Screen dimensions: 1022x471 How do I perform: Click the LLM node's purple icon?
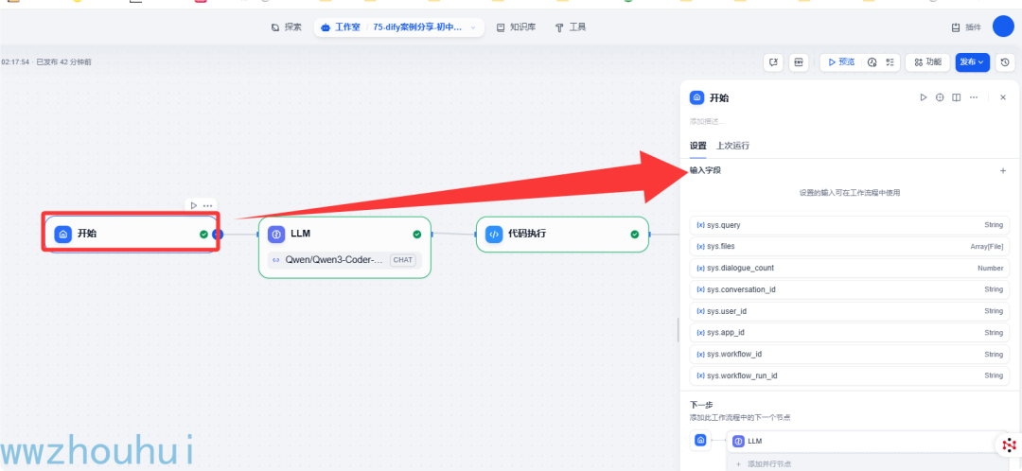tap(276, 234)
